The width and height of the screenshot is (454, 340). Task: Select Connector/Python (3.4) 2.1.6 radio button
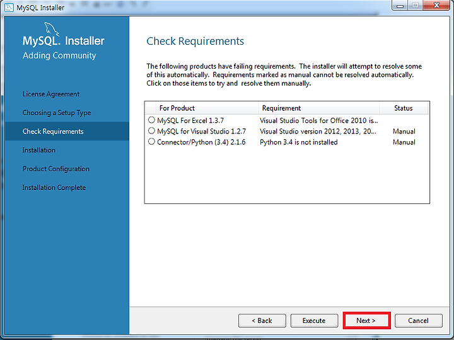[x=151, y=142]
